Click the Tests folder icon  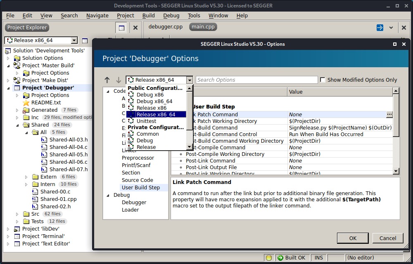click(26, 222)
